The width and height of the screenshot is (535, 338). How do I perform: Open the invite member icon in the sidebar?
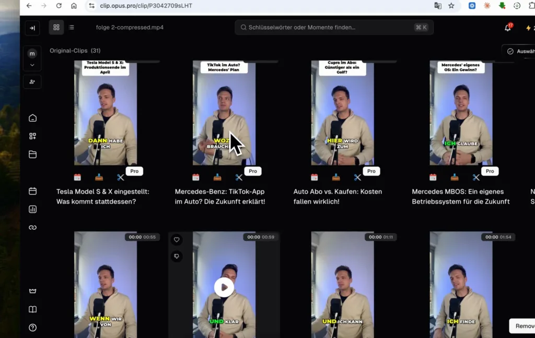[32, 82]
